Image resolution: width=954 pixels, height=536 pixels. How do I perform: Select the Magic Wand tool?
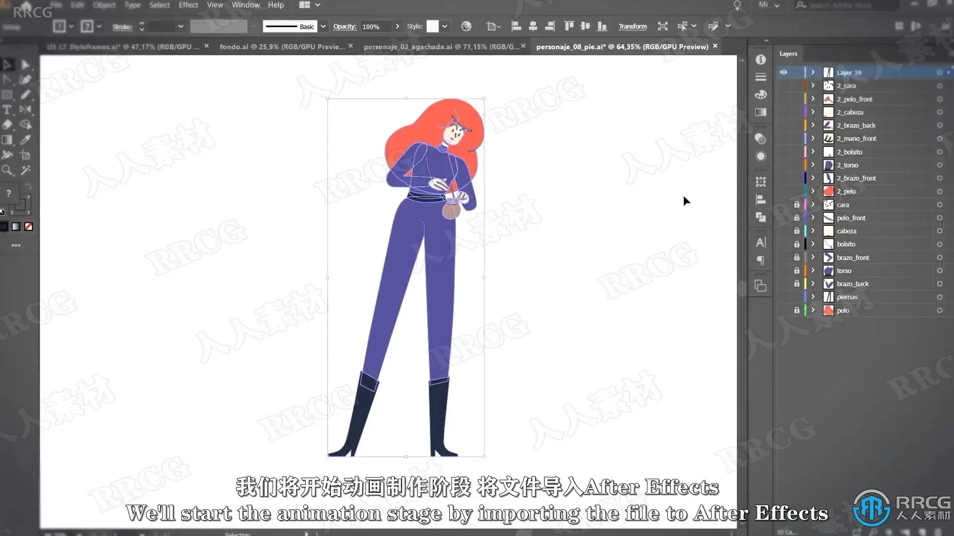pyautogui.click(x=25, y=171)
